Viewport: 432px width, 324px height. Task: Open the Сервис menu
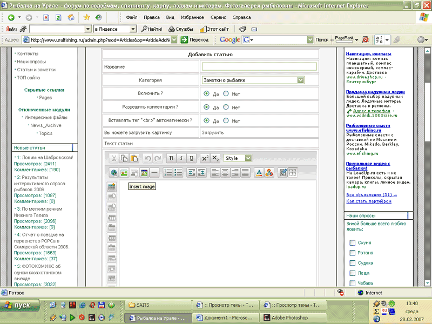pyautogui.click(x=218, y=17)
